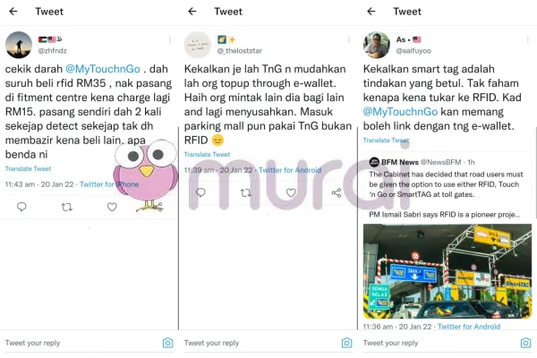Tap back arrow above @saifuyoo tweet
This screenshot has width=537, height=358.
(x=371, y=12)
